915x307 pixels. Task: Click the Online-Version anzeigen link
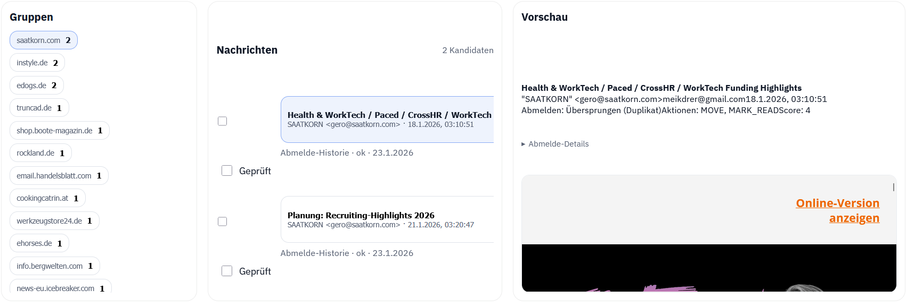click(x=837, y=210)
